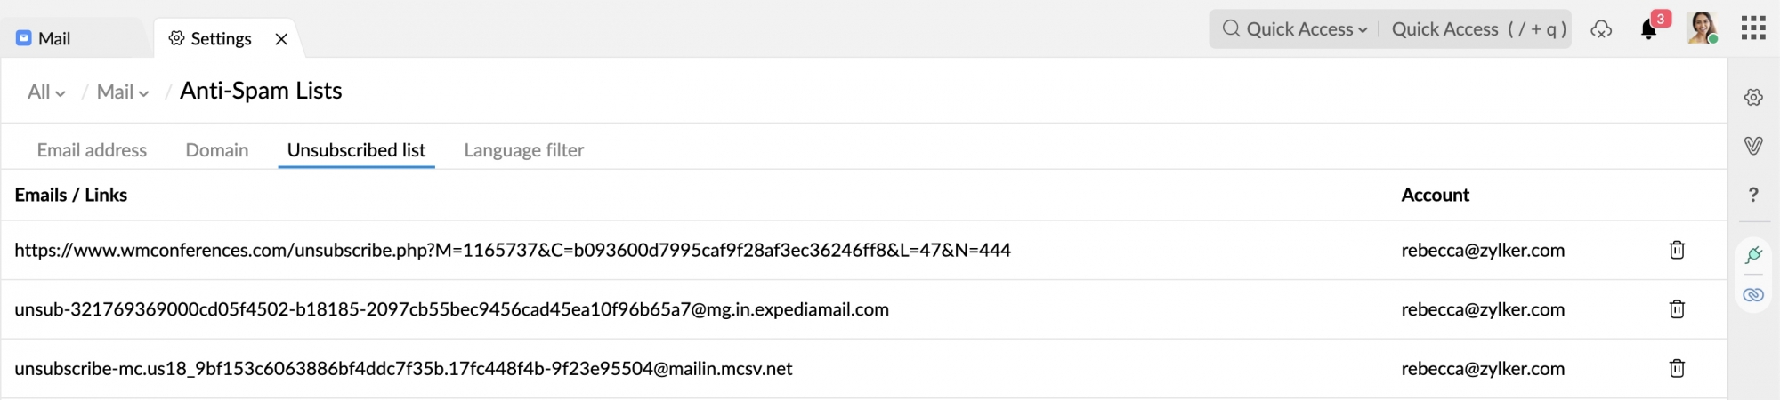Open the apps grid launcher

click(1753, 28)
